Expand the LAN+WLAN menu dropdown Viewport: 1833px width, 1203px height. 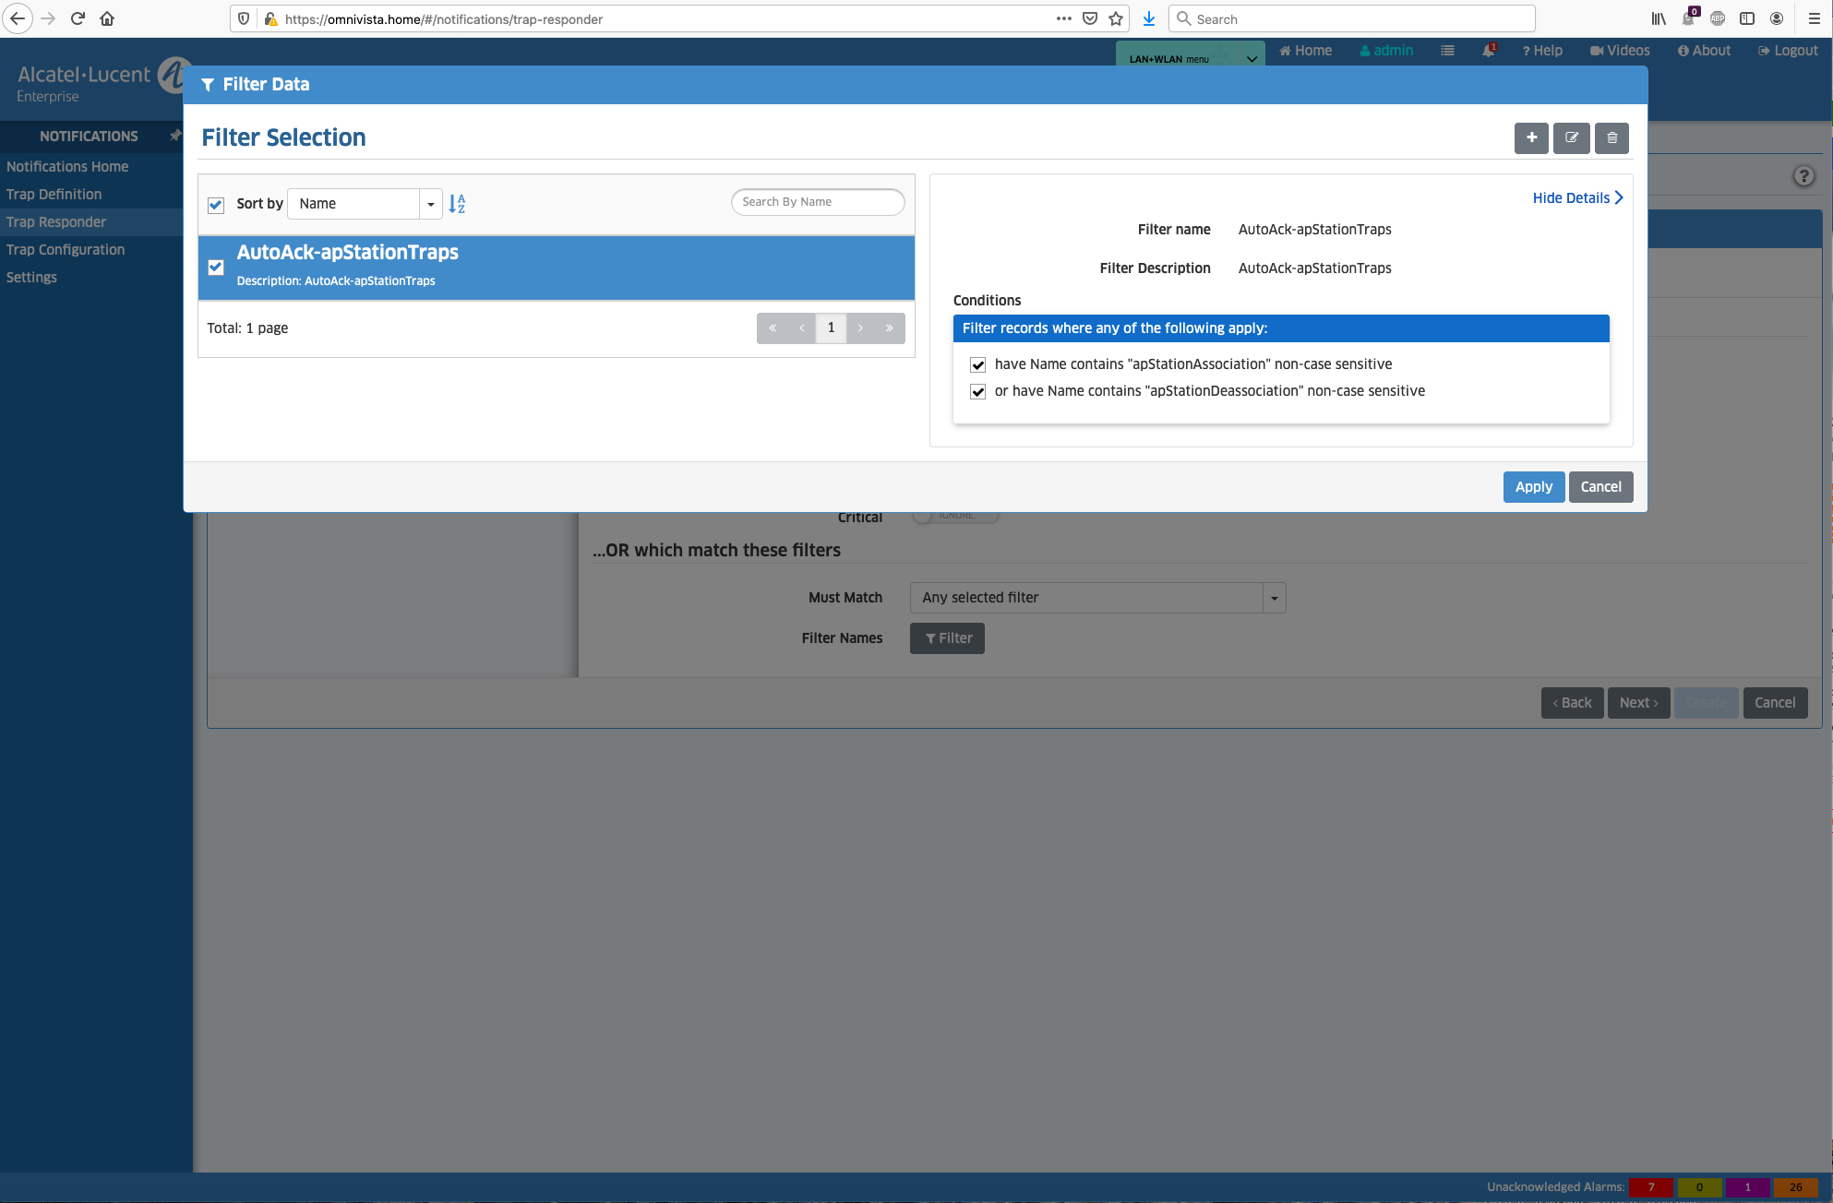(1252, 59)
